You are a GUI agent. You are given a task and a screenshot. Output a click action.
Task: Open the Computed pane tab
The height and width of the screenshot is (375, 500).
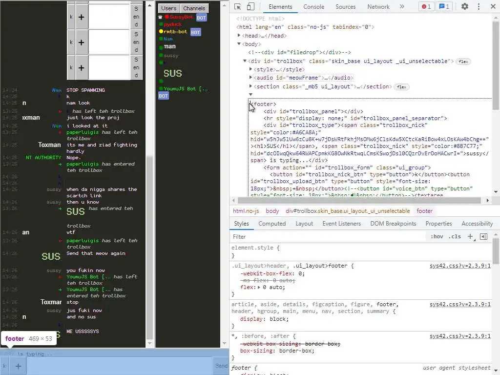[272, 224]
